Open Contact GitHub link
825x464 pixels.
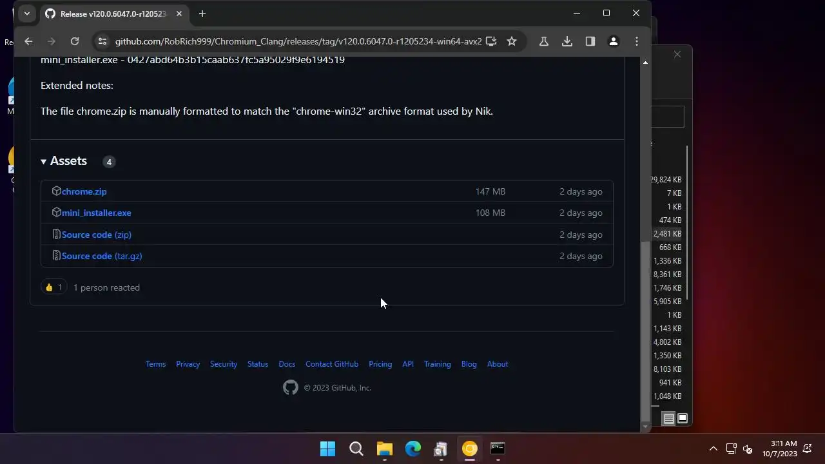click(x=332, y=364)
